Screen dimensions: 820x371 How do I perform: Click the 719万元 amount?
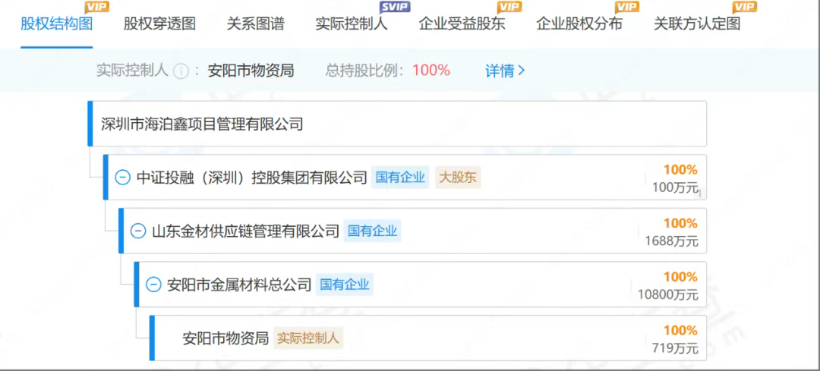click(675, 348)
